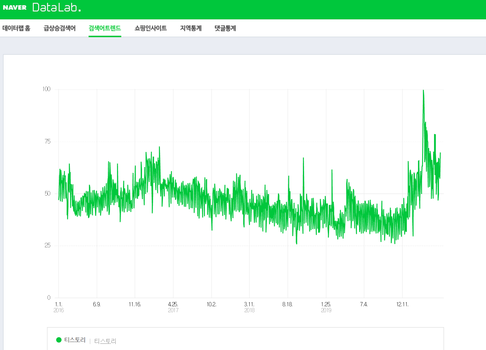Click the 2017 year label
This screenshot has height=350, width=486.
pos(173,310)
